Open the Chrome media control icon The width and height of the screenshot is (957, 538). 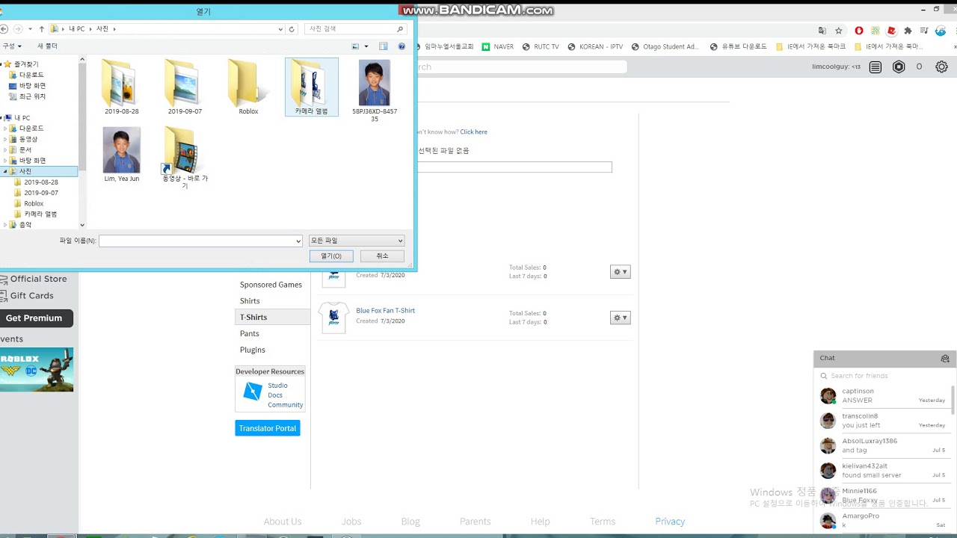click(924, 31)
